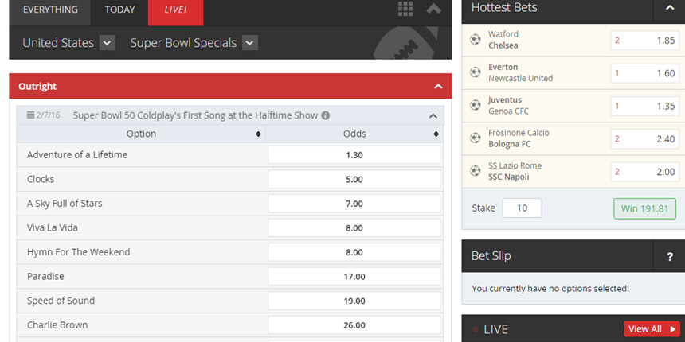Select Paradise odds 17.00
Image resolution: width=685 pixels, height=342 pixels.
354,277
